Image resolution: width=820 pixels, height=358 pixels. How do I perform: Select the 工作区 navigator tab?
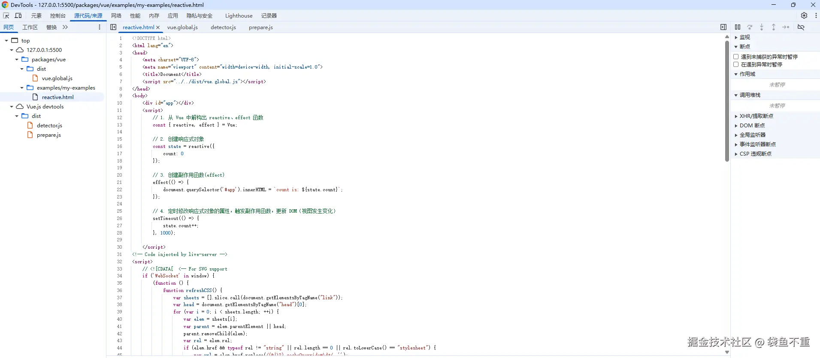30,27
